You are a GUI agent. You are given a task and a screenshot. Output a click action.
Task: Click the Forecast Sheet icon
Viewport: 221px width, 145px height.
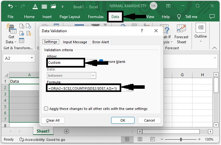tap(181, 34)
